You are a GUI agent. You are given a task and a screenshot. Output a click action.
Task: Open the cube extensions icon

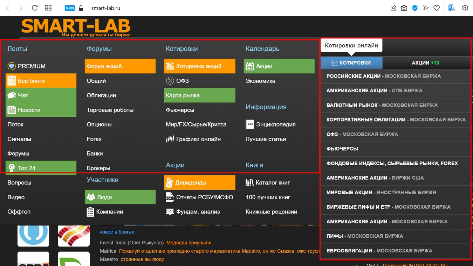pyautogui.click(x=465, y=8)
